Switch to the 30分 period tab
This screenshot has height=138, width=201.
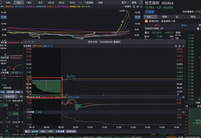coord(72,2)
